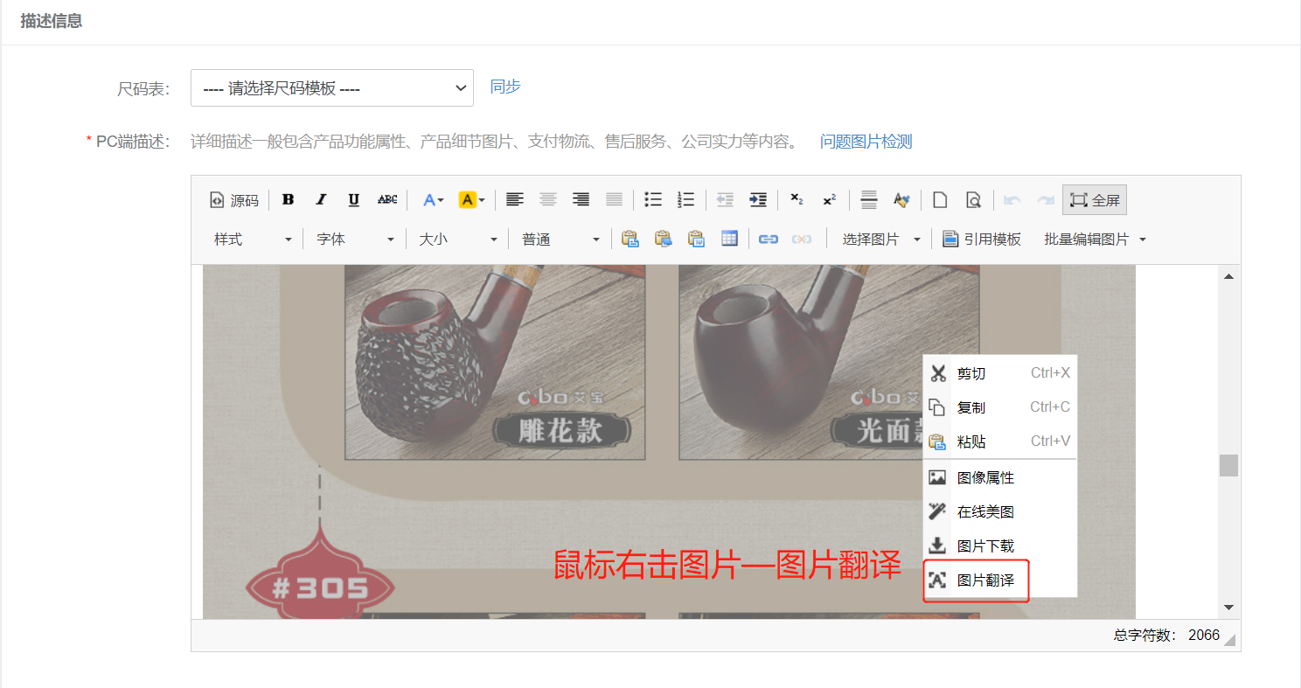1301x688 pixels.
Task: Open the 字体 font dropdown
Action: 355,239
